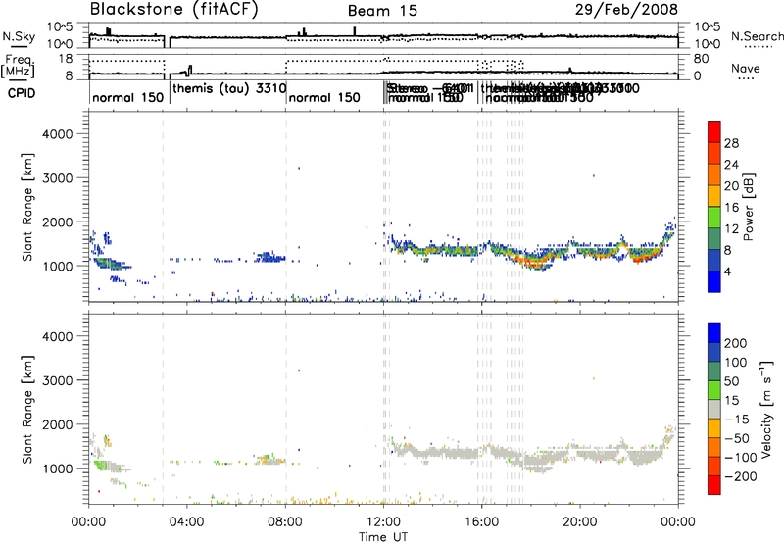Screen dimensions: 784x543
Task: Click the 'Power [dB]' color bar label
Action: pos(748,207)
